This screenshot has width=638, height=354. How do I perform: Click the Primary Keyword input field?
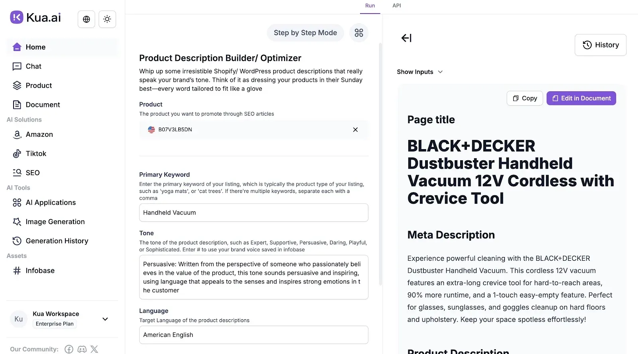[x=254, y=212]
